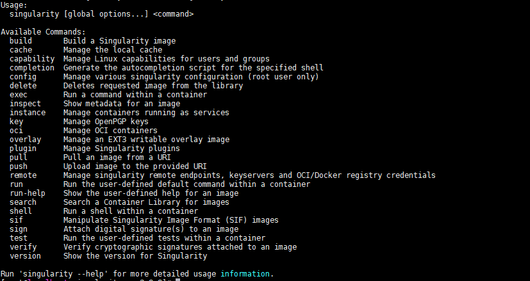This screenshot has width=530, height=281.
Task: Click the 'verify' command name
Action: pyautogui.click(x=23, y=247)
